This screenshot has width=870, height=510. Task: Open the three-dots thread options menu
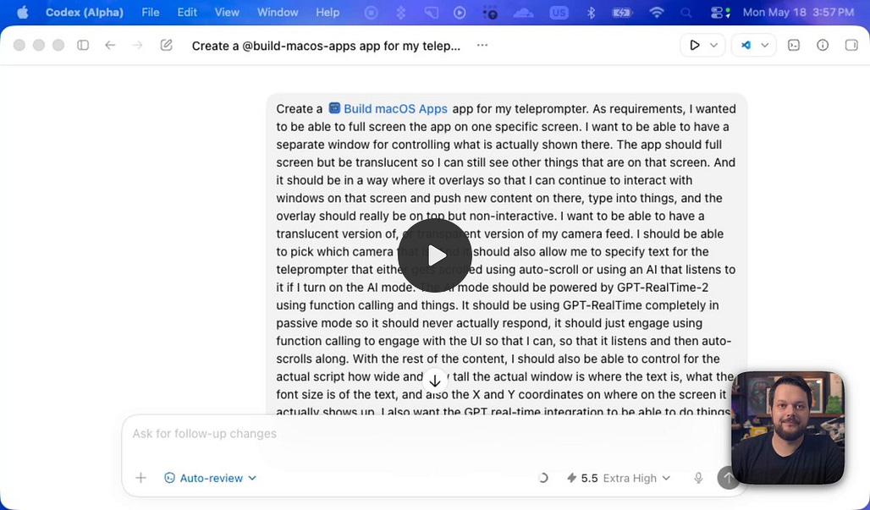click(482, 46)
